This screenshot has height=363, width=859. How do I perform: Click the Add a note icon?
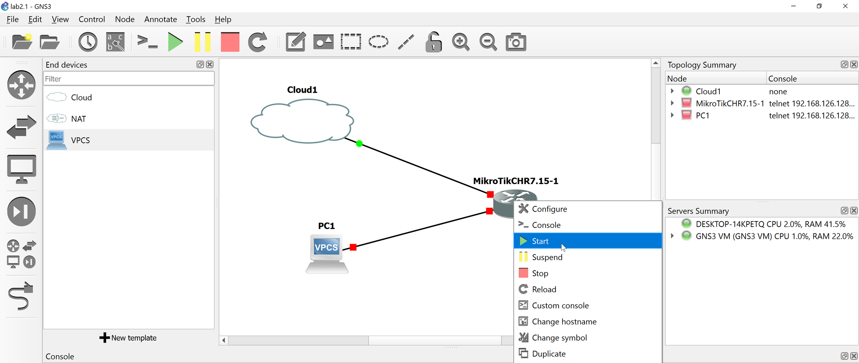point(296,42)
